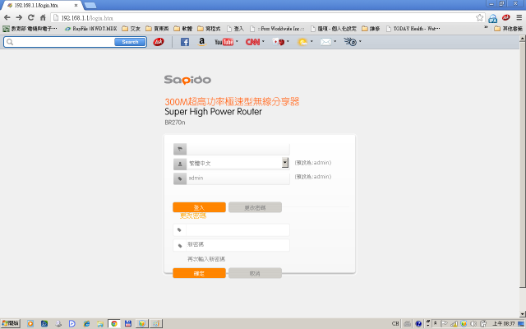Click the taskbar clock showing 08:37
The height and width of the screenshot is (329, 526).
click(504, 323)
